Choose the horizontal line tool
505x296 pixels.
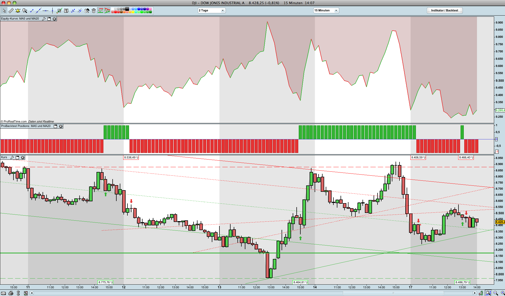(x=45, y=11)
